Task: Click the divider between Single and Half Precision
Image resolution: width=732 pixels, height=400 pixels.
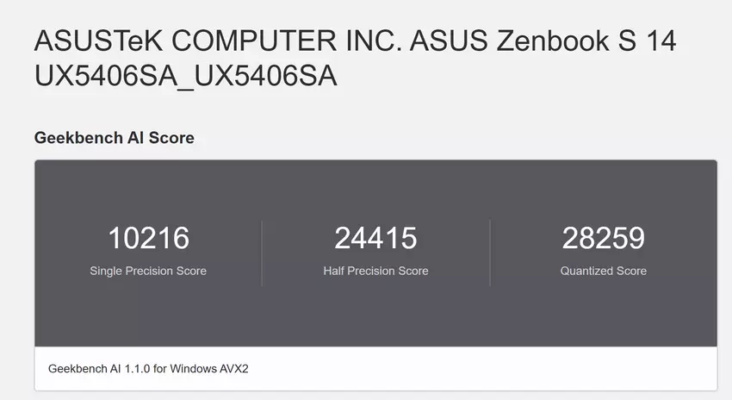Action: pyautogui.click(x=262, y=253)
